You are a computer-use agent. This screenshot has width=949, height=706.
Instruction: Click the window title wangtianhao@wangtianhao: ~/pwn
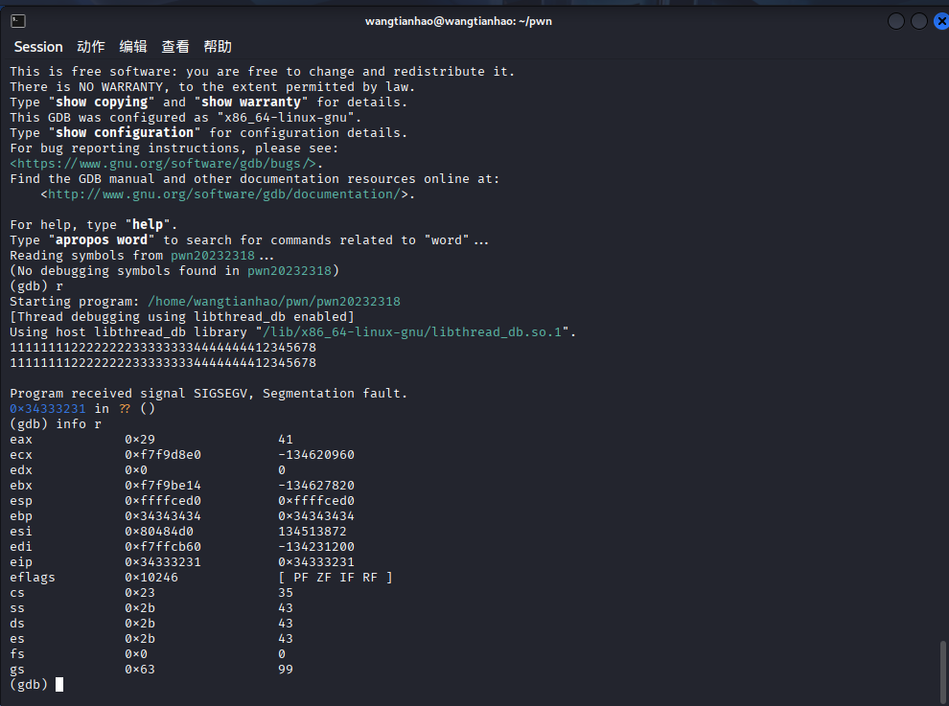pos(458,21)
